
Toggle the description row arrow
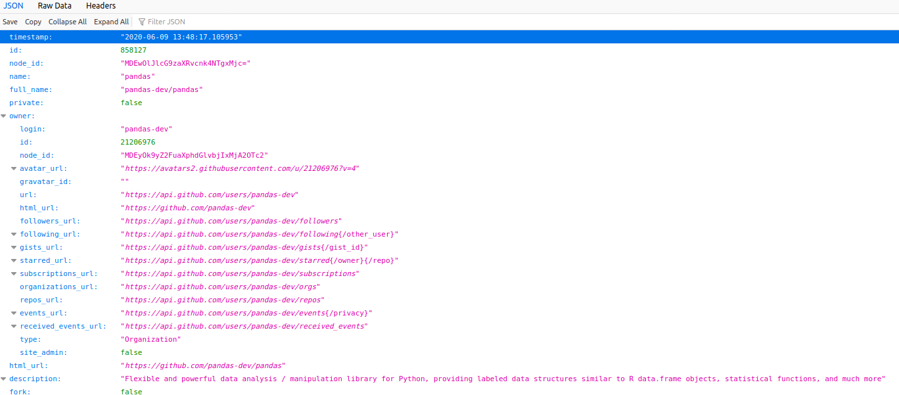click(4, 379)
